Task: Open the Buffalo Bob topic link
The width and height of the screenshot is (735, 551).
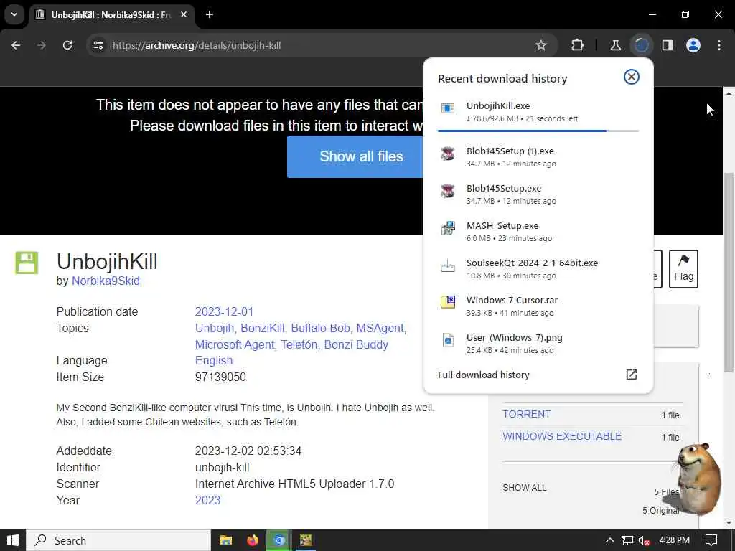Action: [321, 328]
